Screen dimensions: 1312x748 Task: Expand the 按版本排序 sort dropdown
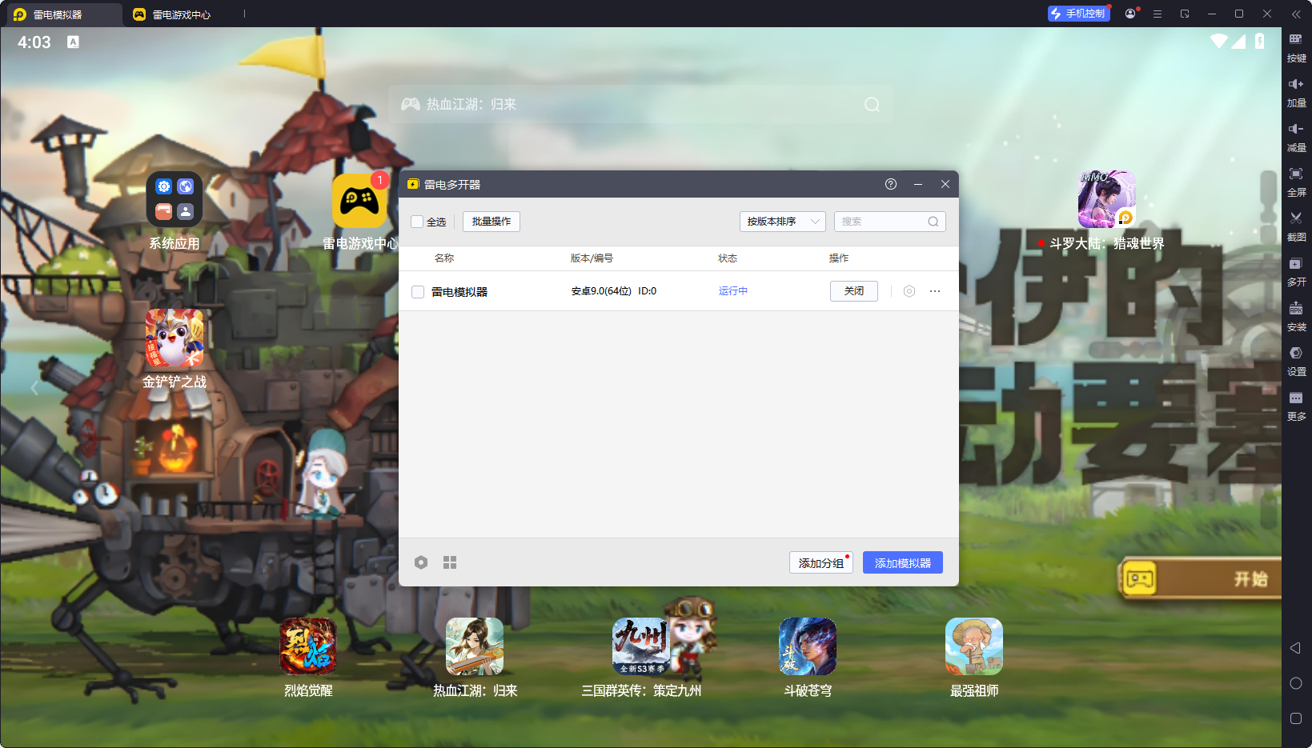[782, 222]
